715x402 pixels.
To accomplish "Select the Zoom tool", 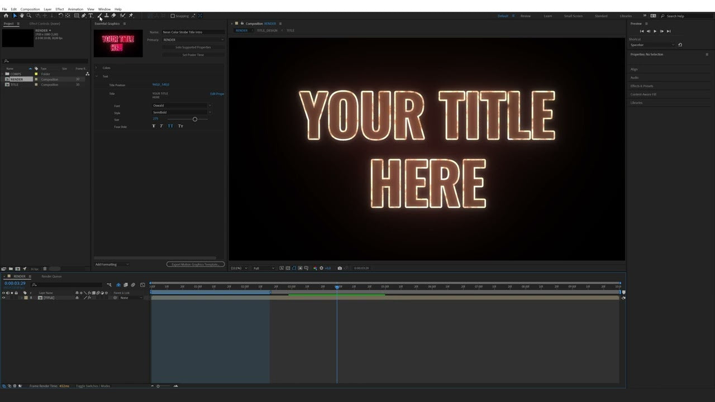I will coord(28,16).
